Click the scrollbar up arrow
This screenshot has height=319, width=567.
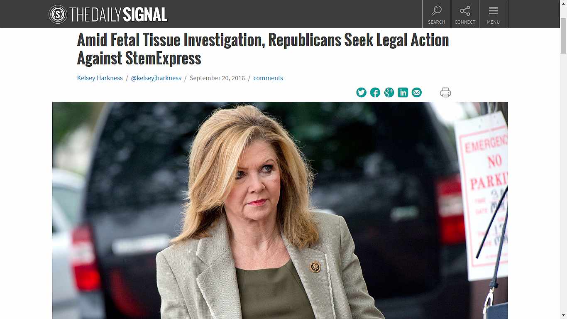(563, 3)
